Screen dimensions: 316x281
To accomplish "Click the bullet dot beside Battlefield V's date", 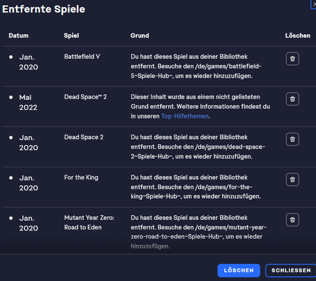I will pyautogui.click(x=11, y=56).
